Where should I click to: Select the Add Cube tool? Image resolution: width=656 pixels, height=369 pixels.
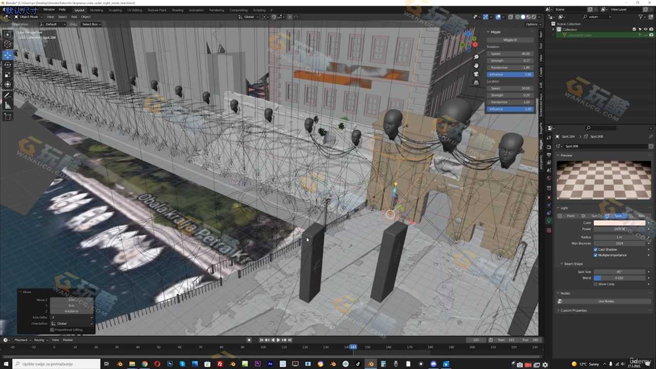tap(8, 117)
